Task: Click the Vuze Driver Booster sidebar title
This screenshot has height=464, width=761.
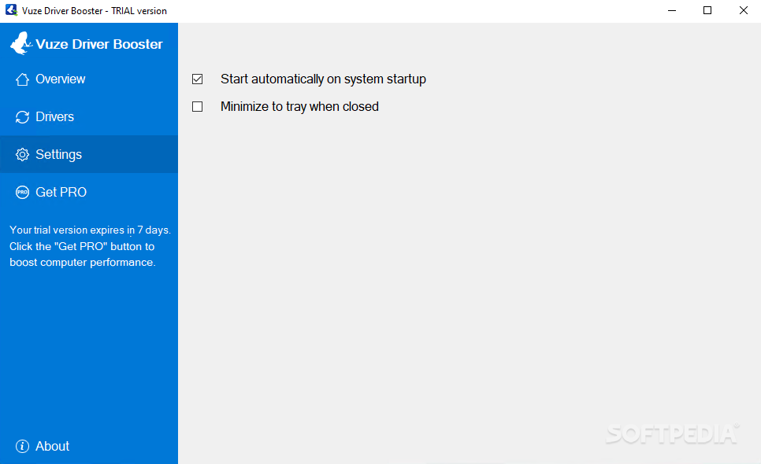Action: click(x=99, y=44)
